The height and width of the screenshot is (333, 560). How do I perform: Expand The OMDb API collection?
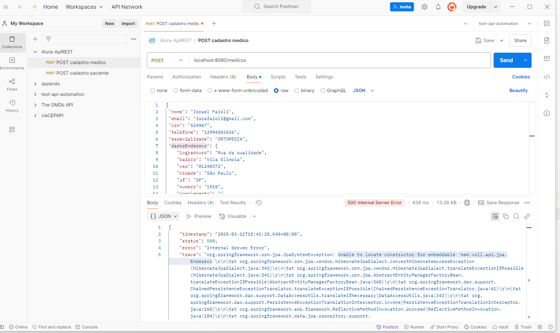coord(35,105)
